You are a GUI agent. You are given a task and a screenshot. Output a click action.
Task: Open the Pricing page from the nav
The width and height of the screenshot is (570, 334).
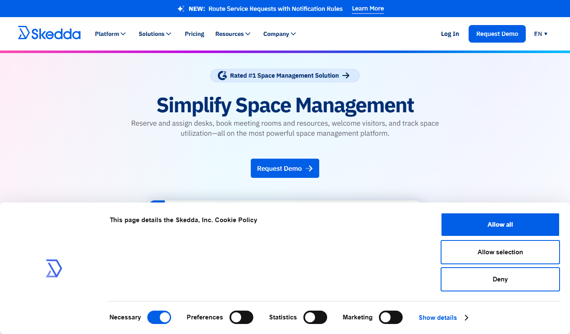194,34
